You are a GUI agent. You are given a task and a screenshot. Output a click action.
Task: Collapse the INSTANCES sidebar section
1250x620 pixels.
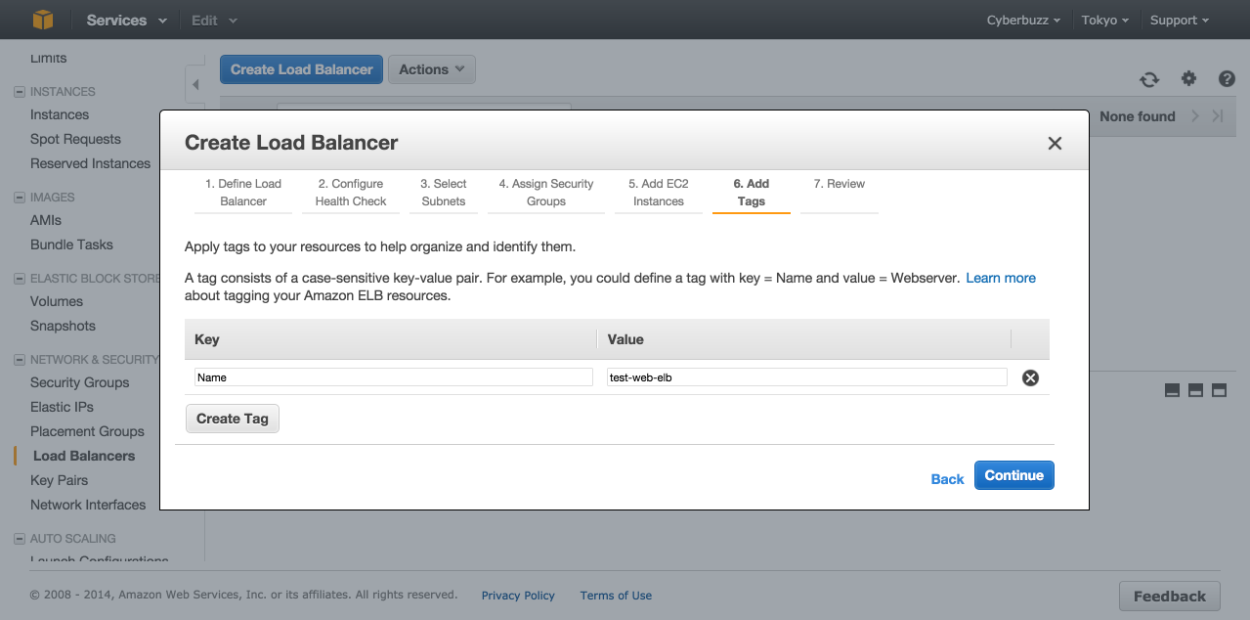[19, 92]
